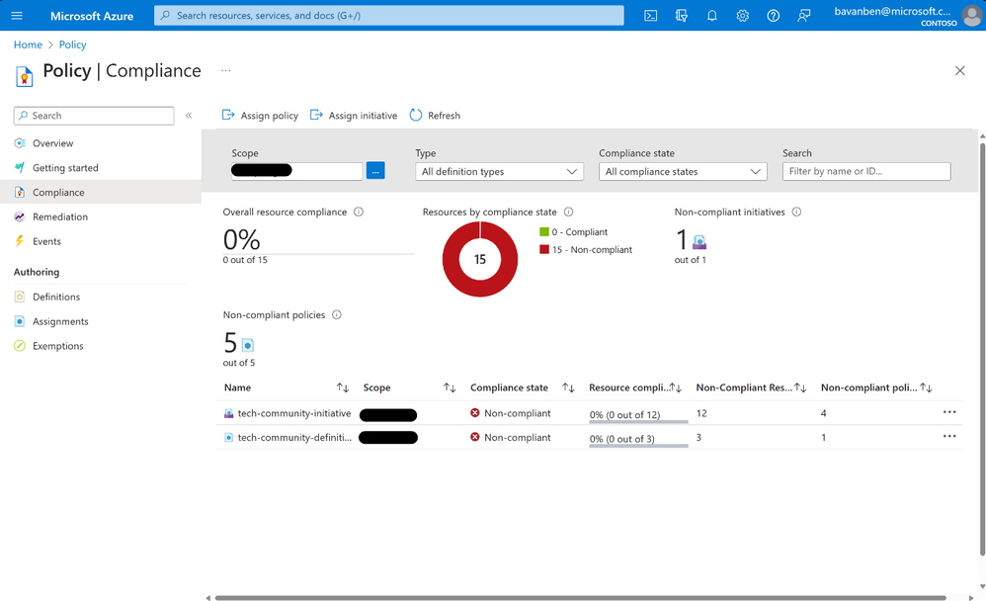Viewport: 986px width, 601px height.
Task: Show notifications bell
Action: coord(711,16)
